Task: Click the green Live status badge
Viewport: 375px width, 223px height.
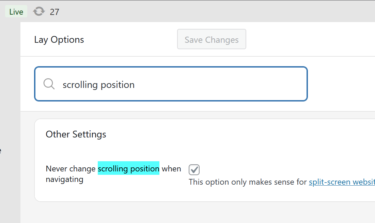Action: pos(16,12)
